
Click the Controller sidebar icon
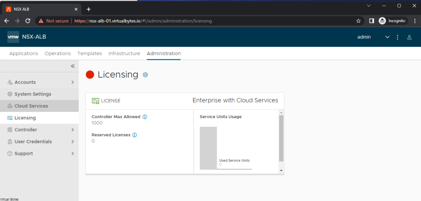tap(10, 130)
